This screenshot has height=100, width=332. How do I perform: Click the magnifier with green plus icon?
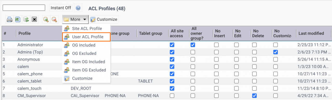46,19
